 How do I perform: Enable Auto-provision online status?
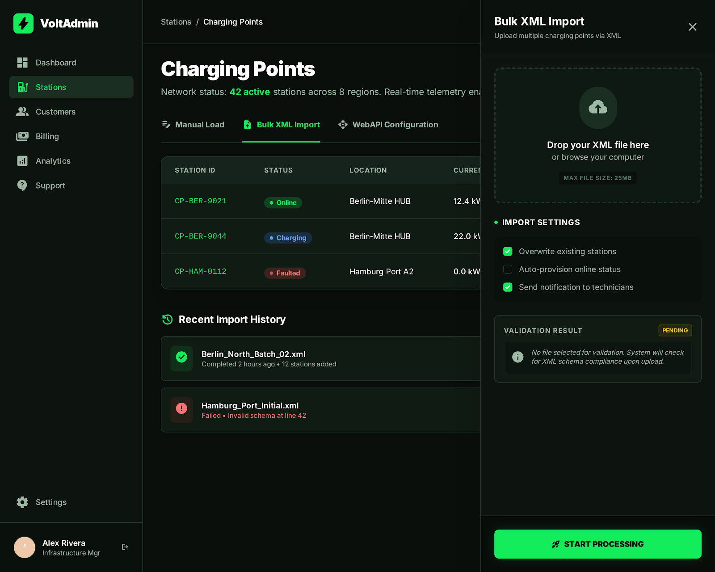(508, 269)
